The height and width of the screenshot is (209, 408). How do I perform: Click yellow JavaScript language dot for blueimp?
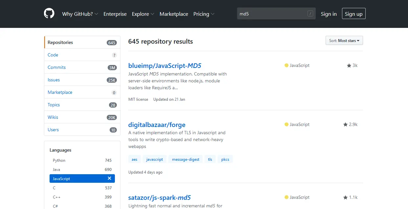coord(287,66)
